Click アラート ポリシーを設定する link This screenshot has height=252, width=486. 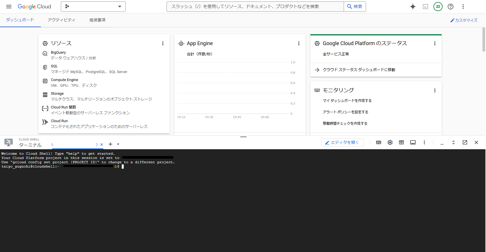345,112
